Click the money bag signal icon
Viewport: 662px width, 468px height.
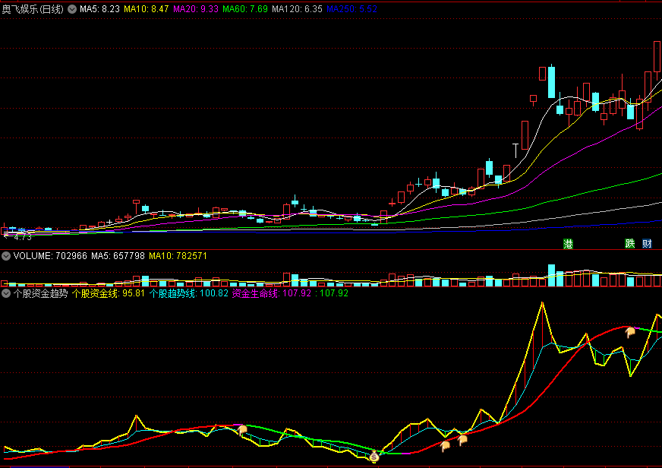coord(374,457)
